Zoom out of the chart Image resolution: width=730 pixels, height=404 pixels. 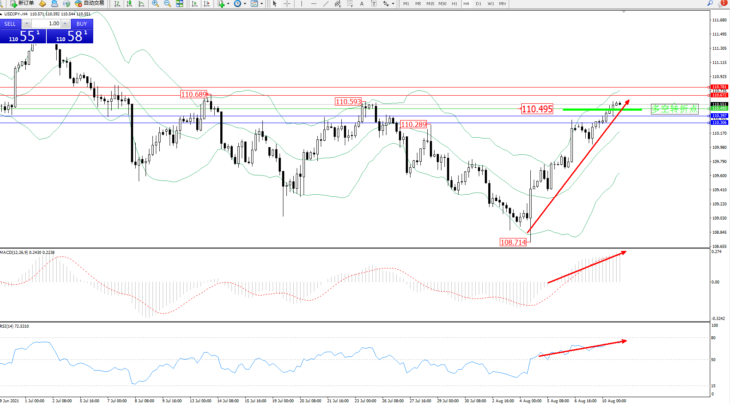click(x=167, y=3)
